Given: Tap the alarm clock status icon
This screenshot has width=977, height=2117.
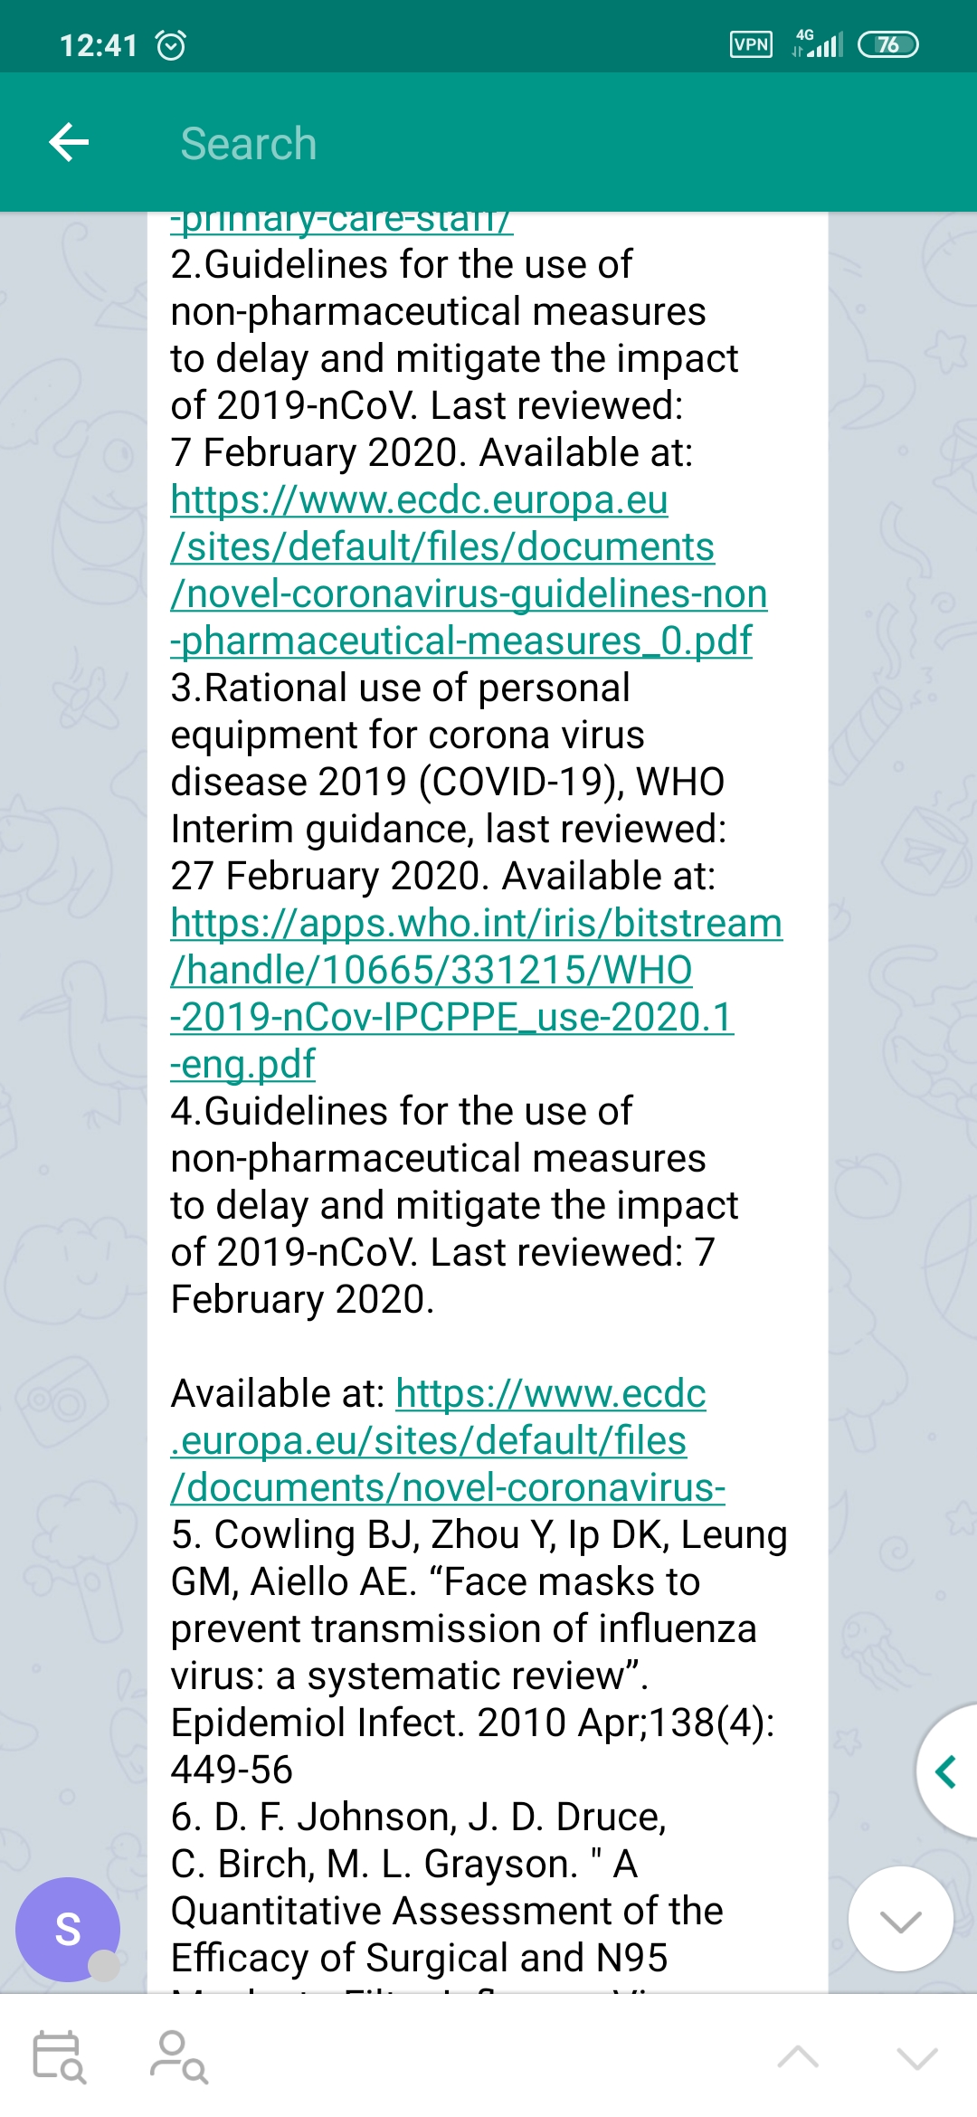Looking at the screenshot, I should (171, 44).
